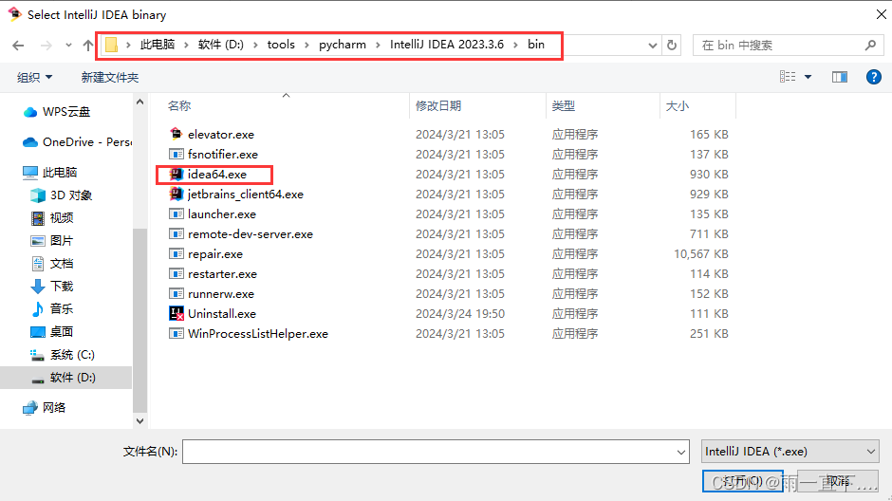Image resolution: width=892 pixels, height=501 pixels.
Task: Go up one folder level
Action: [x=87, y=46]
